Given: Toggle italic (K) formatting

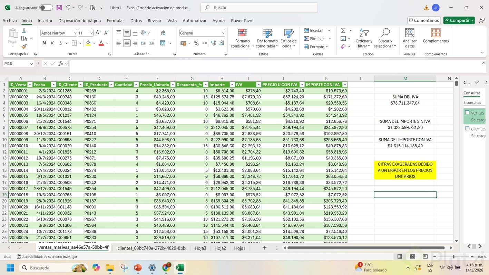Looking at the screenshot, I should point(52,43).
